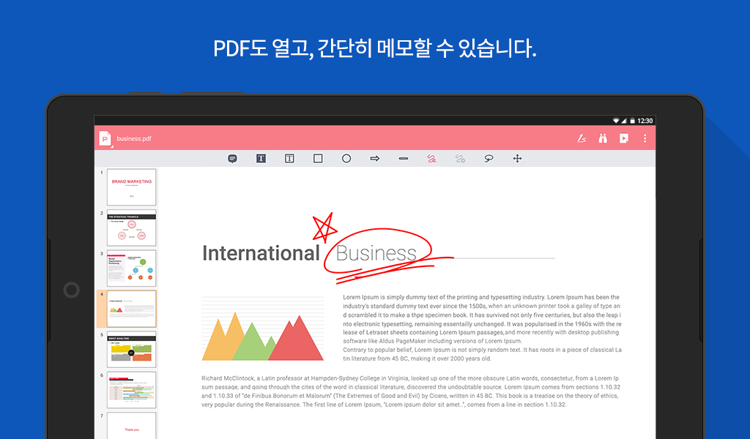Select the filled text box tool

click(x=261, y=159)
